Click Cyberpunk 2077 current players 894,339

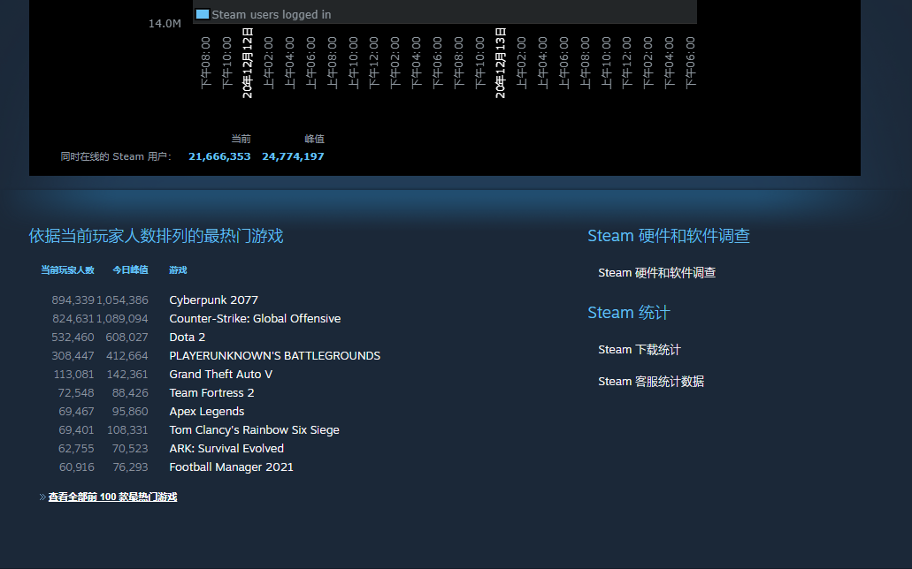(x=73, y=300)
